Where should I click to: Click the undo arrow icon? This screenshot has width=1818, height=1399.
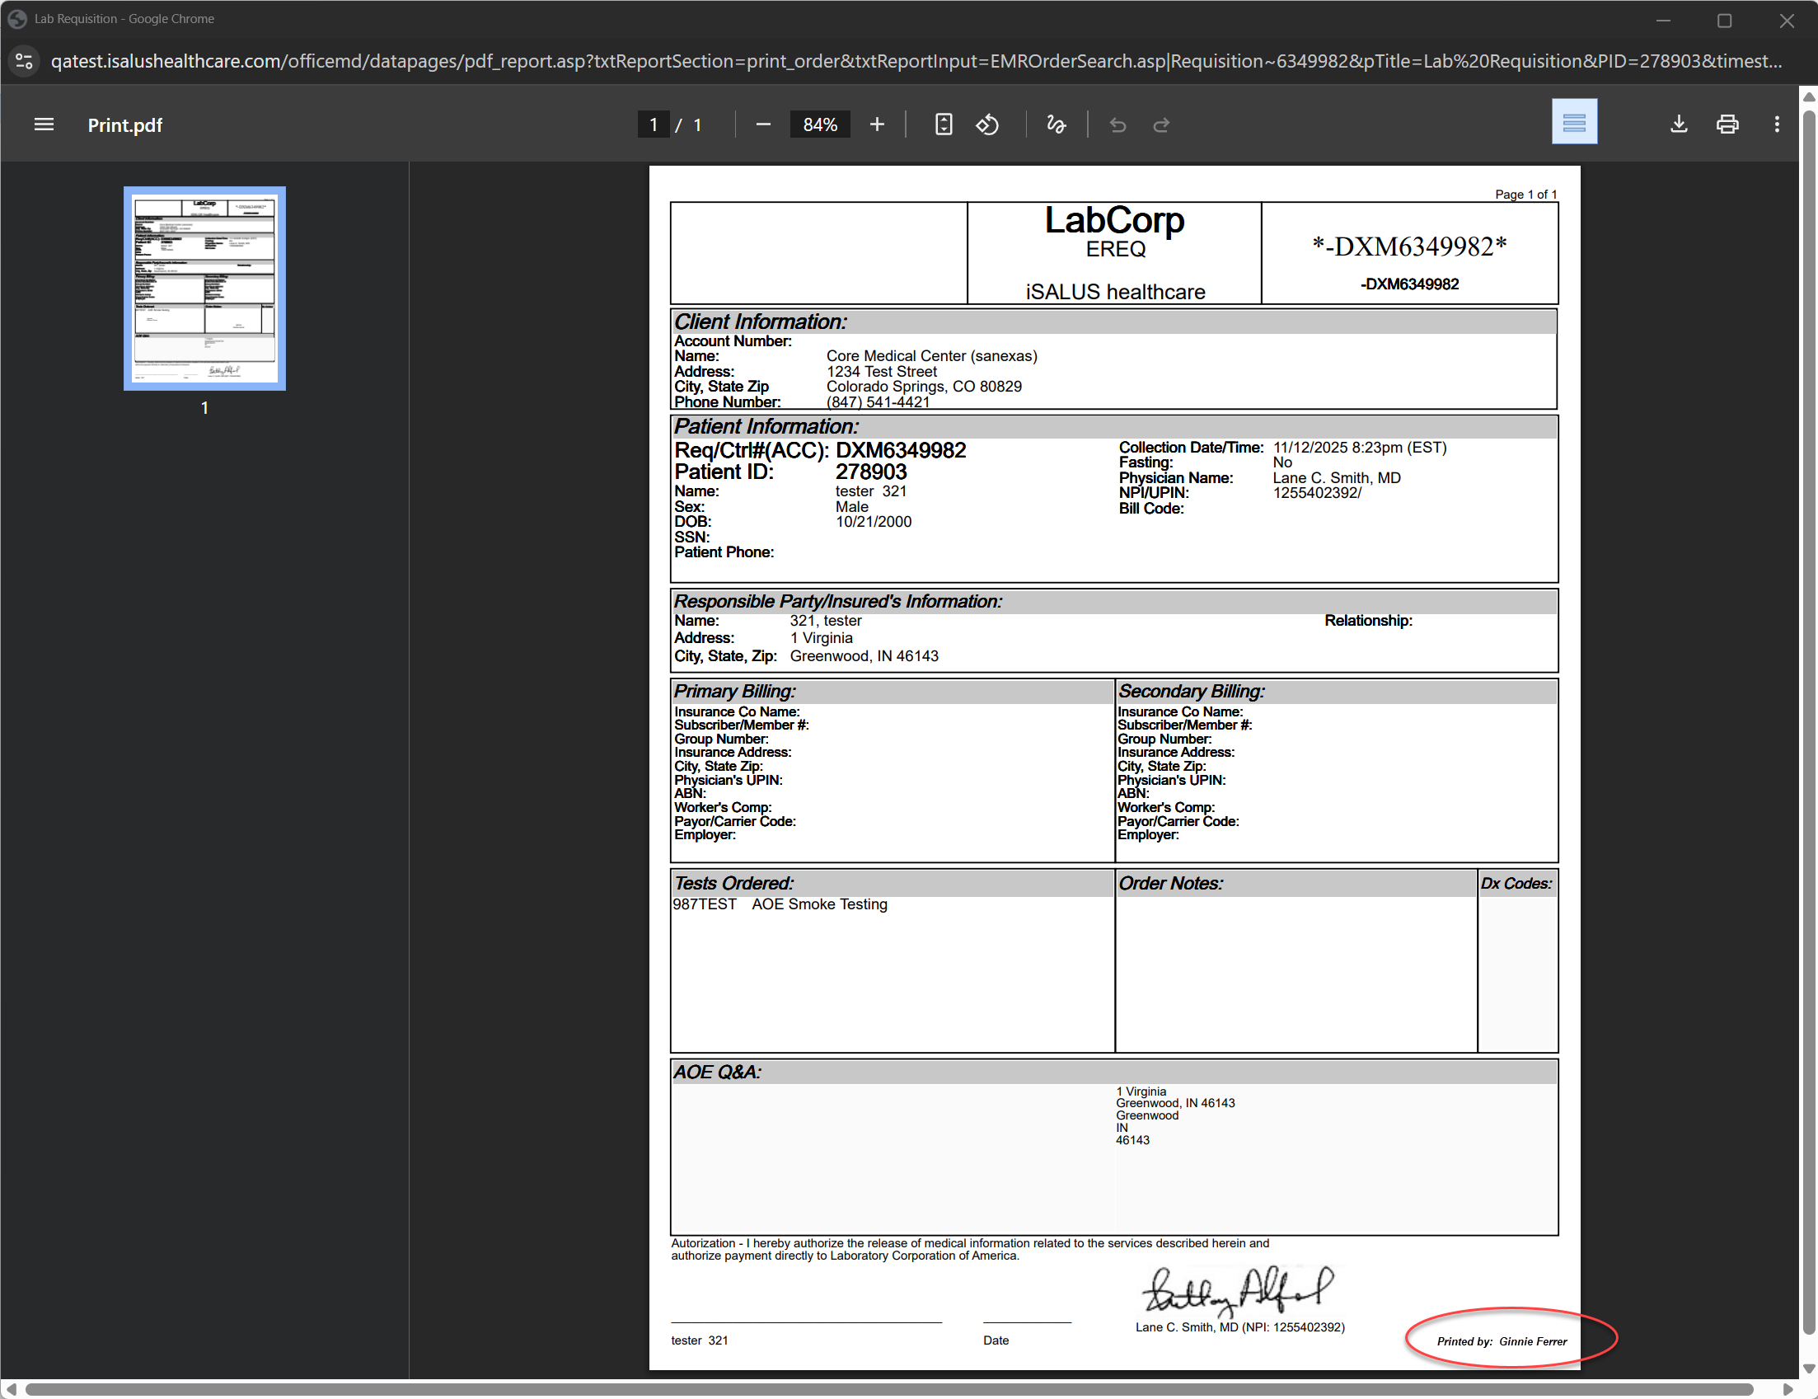point(1118,125)
